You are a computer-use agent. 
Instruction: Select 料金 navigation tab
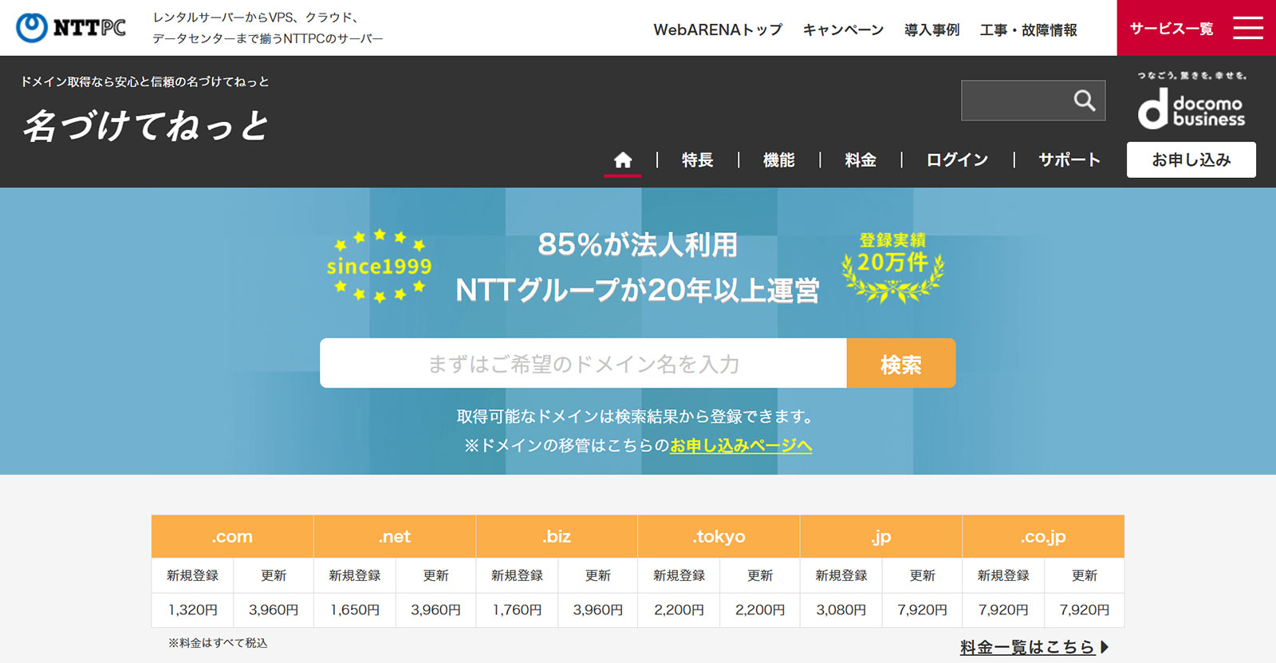click(861, 160)
